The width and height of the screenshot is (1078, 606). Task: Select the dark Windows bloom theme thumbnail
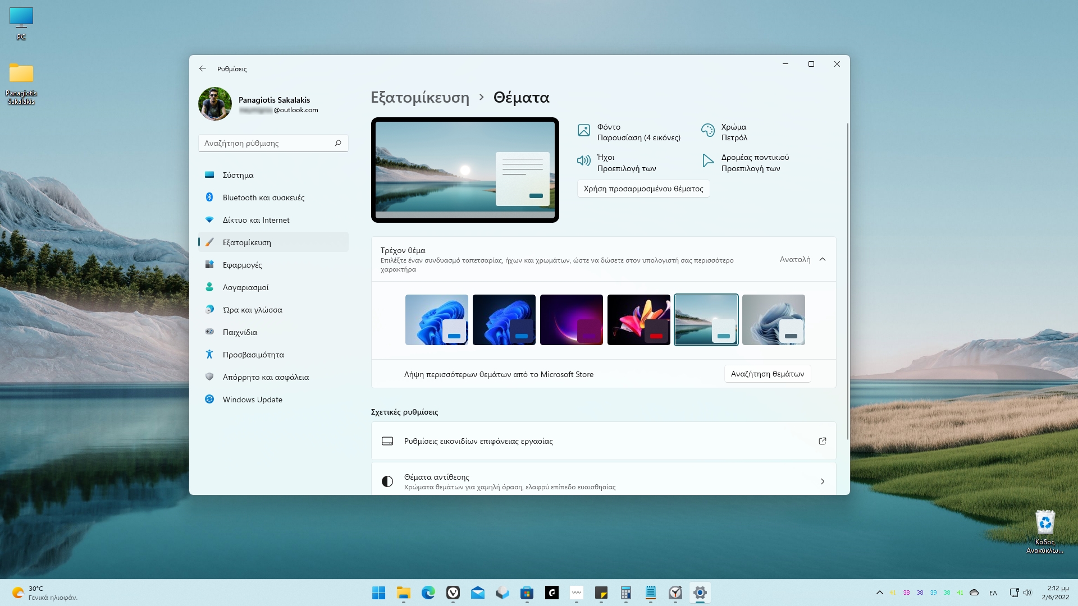pos(504,319)
